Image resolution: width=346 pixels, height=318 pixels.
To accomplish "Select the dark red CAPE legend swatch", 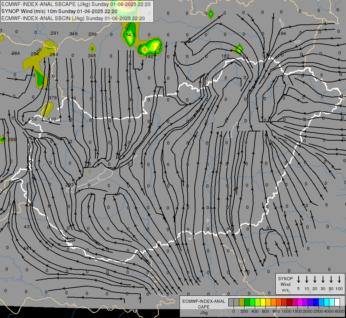I will pos(289,302).
